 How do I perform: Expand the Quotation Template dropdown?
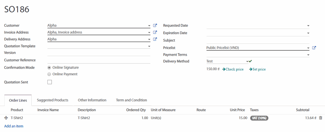(x=149, y=46)
